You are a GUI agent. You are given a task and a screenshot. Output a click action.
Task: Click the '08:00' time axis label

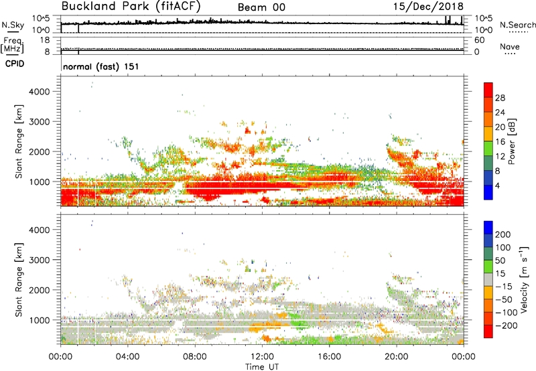coord(195,357)
